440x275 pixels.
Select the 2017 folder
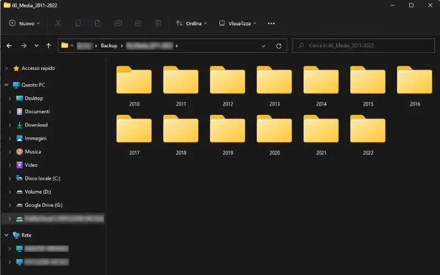click(134, 135)
